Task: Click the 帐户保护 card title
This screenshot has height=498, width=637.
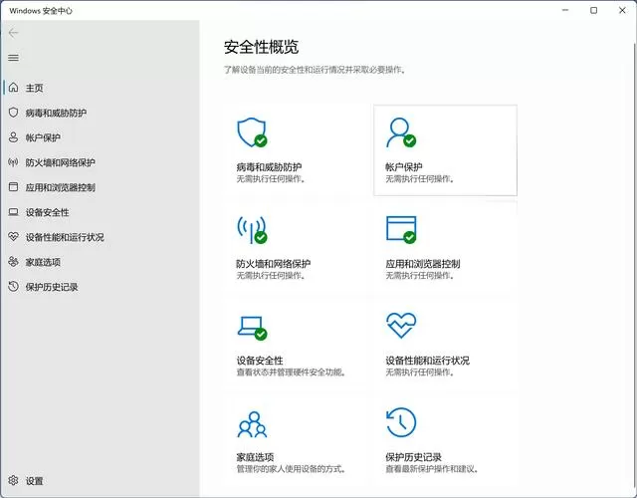Action: pyautogui.click(x=404, y=167)
